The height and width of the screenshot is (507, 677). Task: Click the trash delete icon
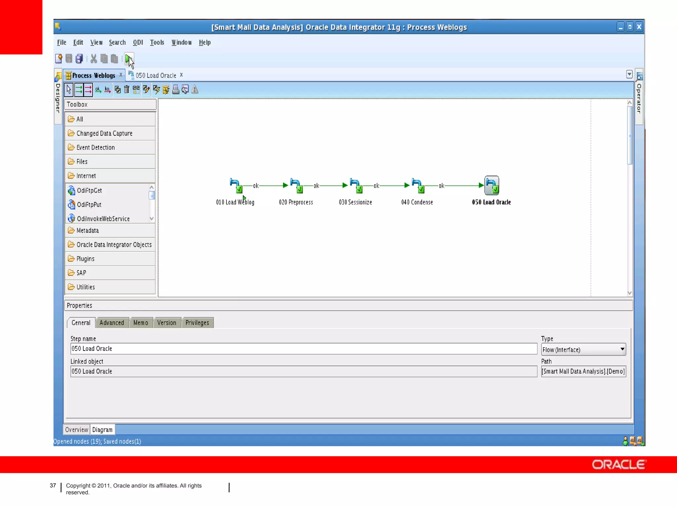coord(127,89)
